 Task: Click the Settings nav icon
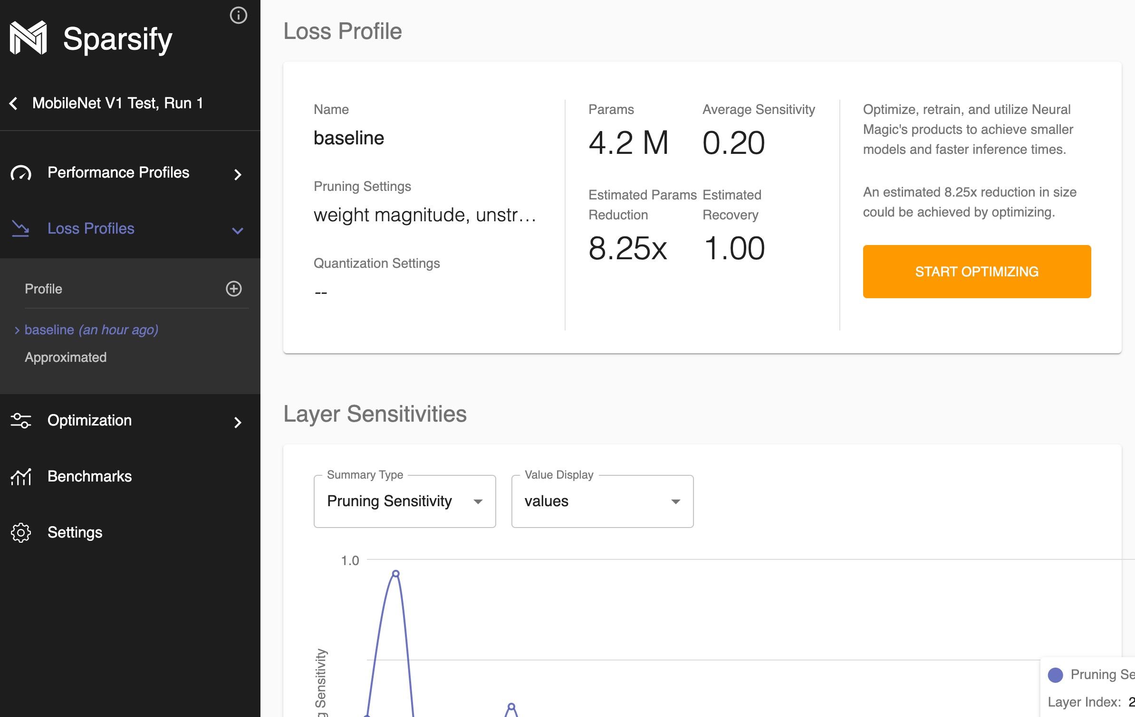coord(20,533)
